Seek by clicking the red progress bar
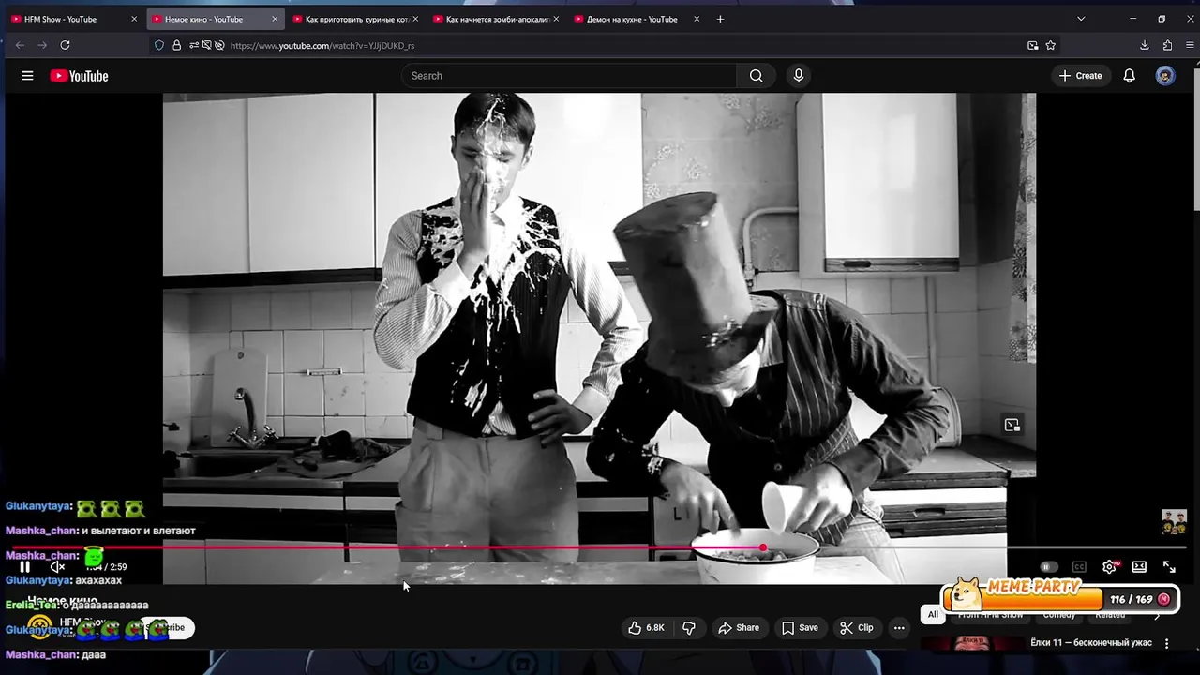1200x675 pixels. (386, 547)
